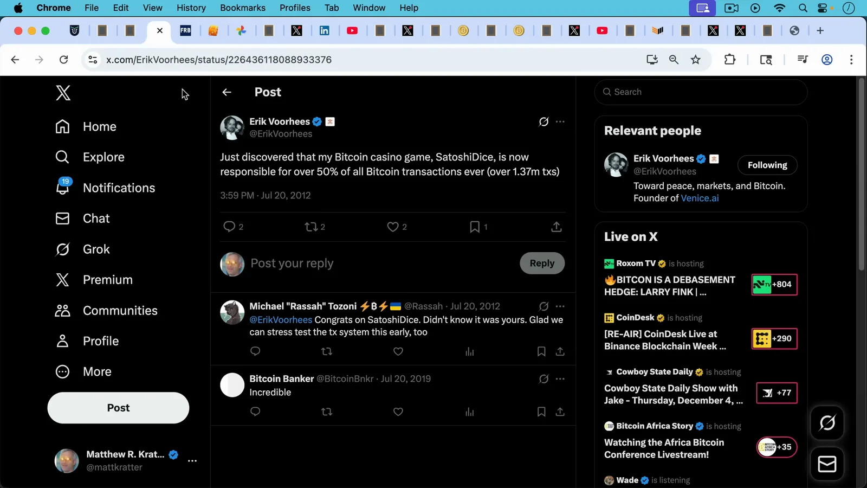Screen dimensions: 867x488
Task: Repost Erik Voorhees' SatoshiDice post
Action: click(311, 227)
